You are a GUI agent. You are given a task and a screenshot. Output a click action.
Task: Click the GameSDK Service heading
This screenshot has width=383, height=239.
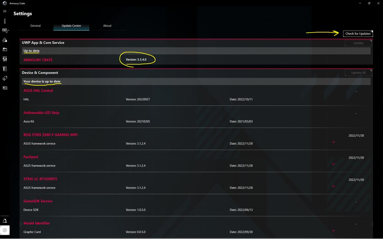[38, 201]
